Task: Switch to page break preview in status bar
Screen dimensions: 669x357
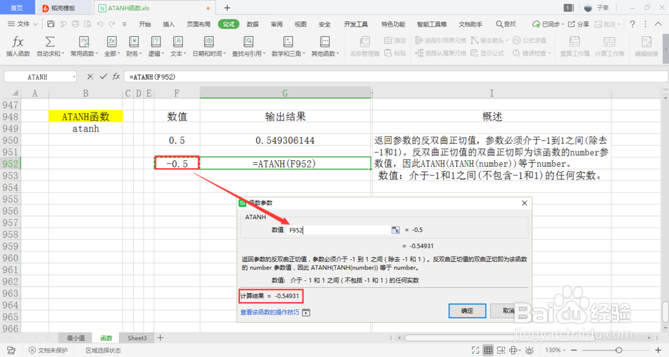Action: [501, 350]
